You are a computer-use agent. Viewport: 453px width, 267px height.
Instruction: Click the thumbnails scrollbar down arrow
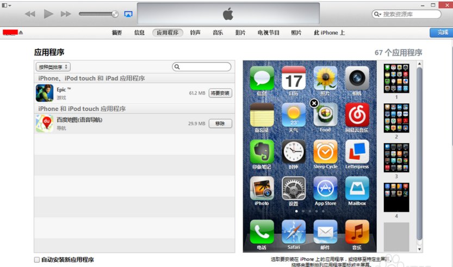419,249
